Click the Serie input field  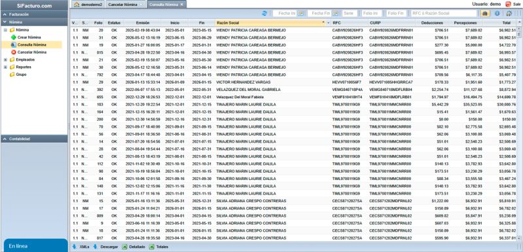pos(350,13)
